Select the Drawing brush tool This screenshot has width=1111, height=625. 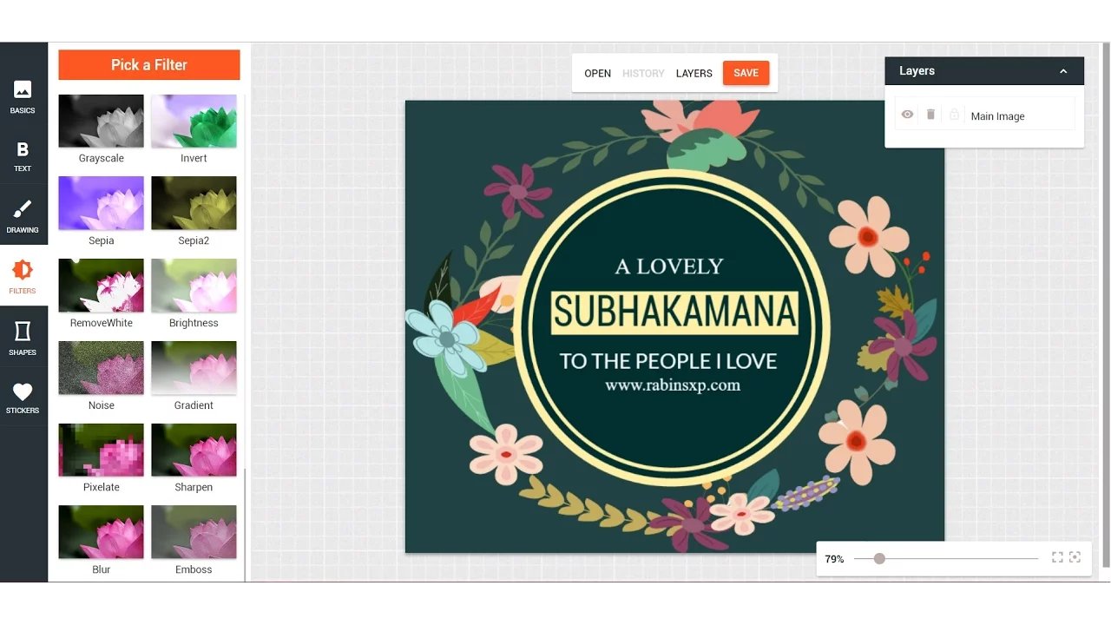click(x=23, y=216)
